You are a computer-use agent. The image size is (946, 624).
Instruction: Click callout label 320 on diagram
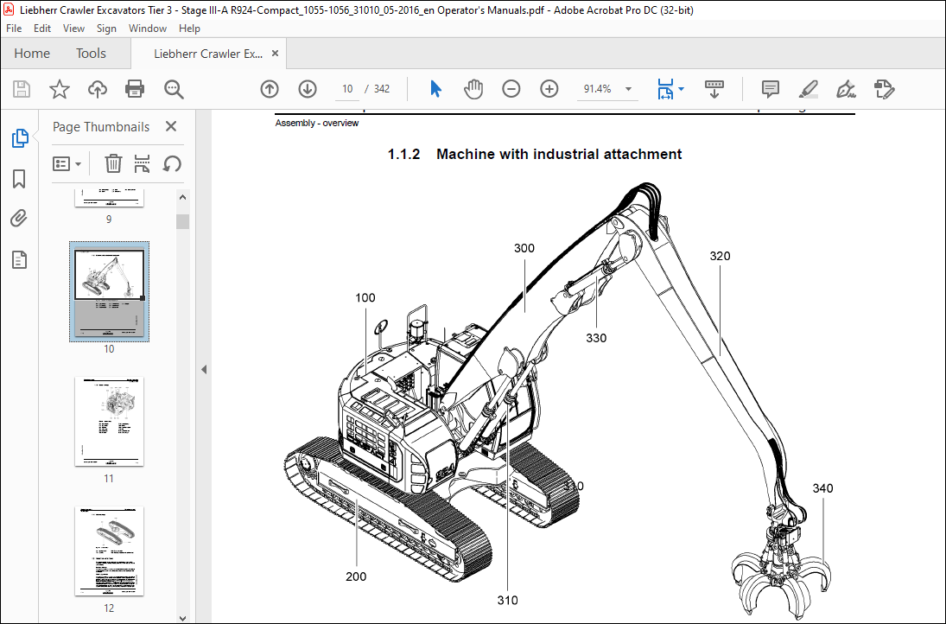[720, 256]
